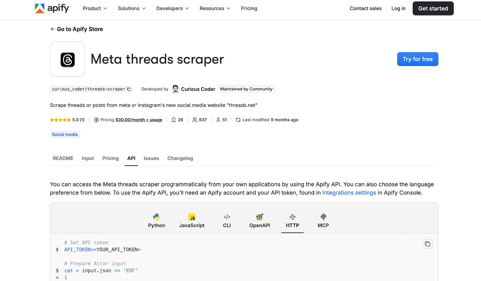
Task: Select the CLI code brackets icon
Action: (x=227, y=217)
